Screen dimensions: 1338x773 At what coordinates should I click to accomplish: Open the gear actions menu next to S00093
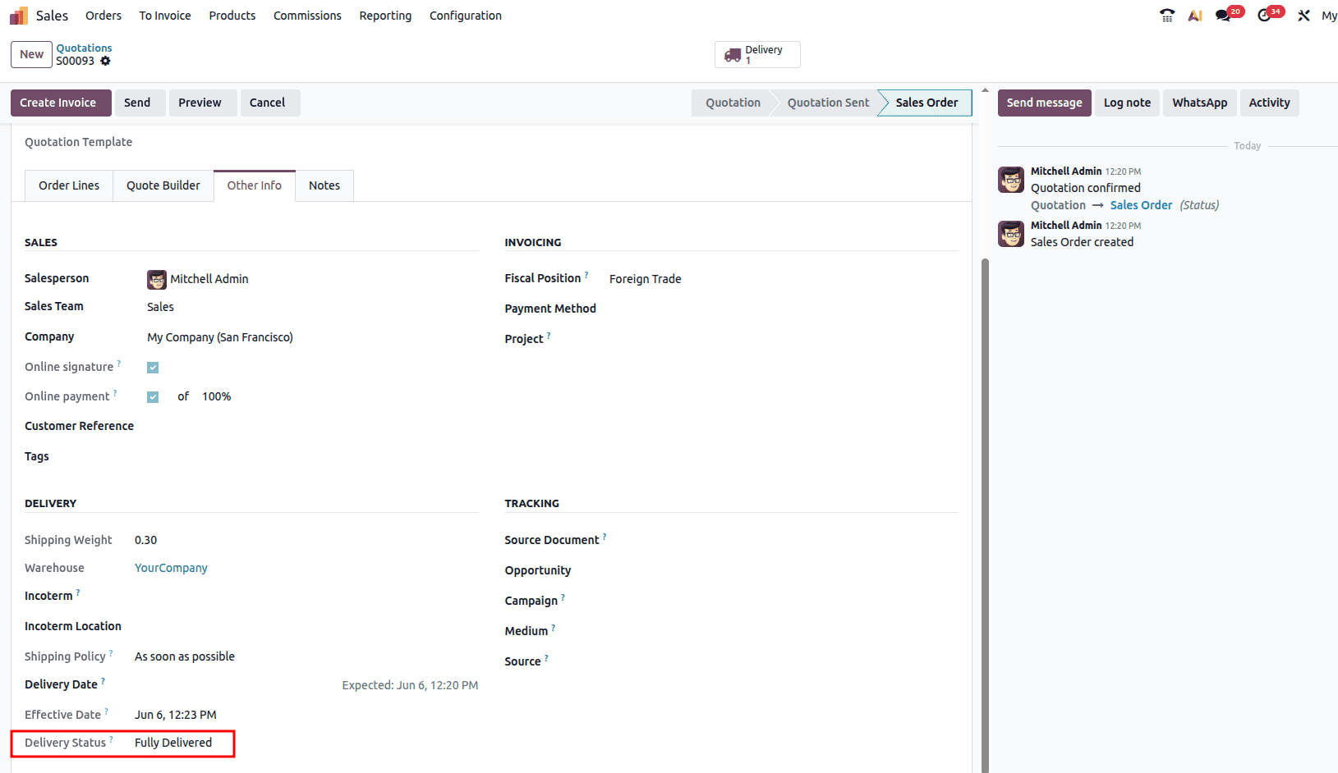tap(105, 61)
